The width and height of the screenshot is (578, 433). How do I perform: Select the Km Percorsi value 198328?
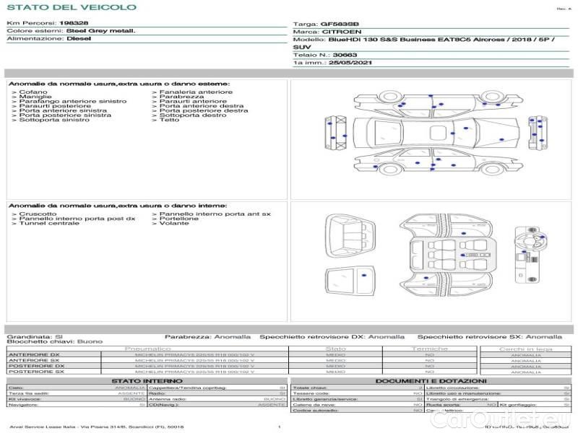(x=74, y=23)
